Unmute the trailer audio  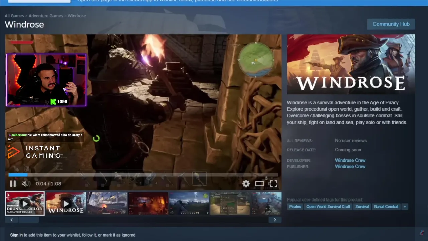point(25,184)
